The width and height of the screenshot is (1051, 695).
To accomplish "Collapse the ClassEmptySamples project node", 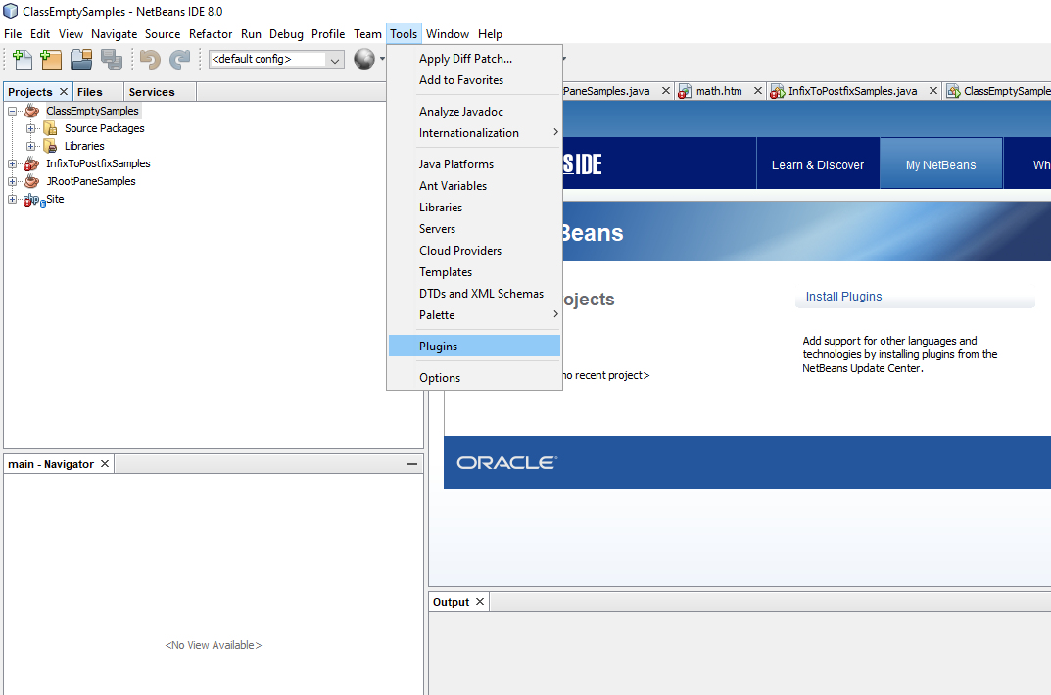I will pyautogui.click(x=13, y=111).
